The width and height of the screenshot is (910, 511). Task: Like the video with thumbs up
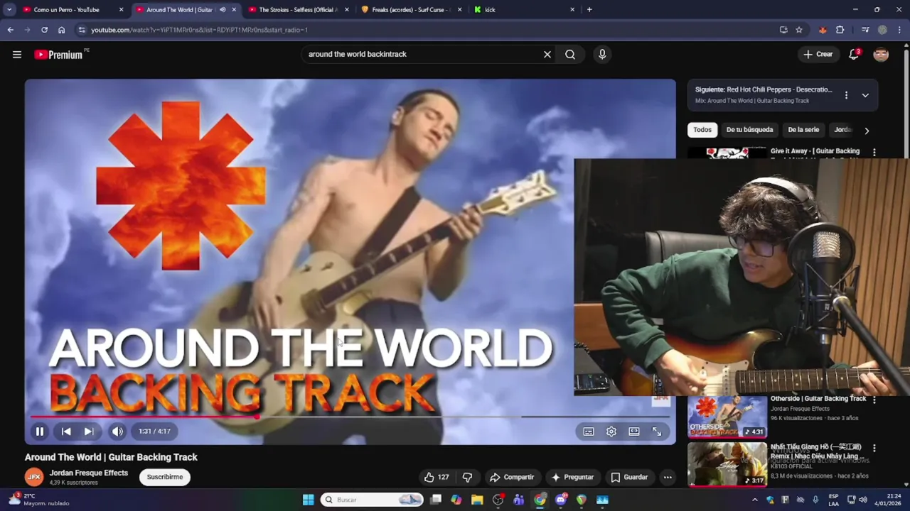pos(436,477)
